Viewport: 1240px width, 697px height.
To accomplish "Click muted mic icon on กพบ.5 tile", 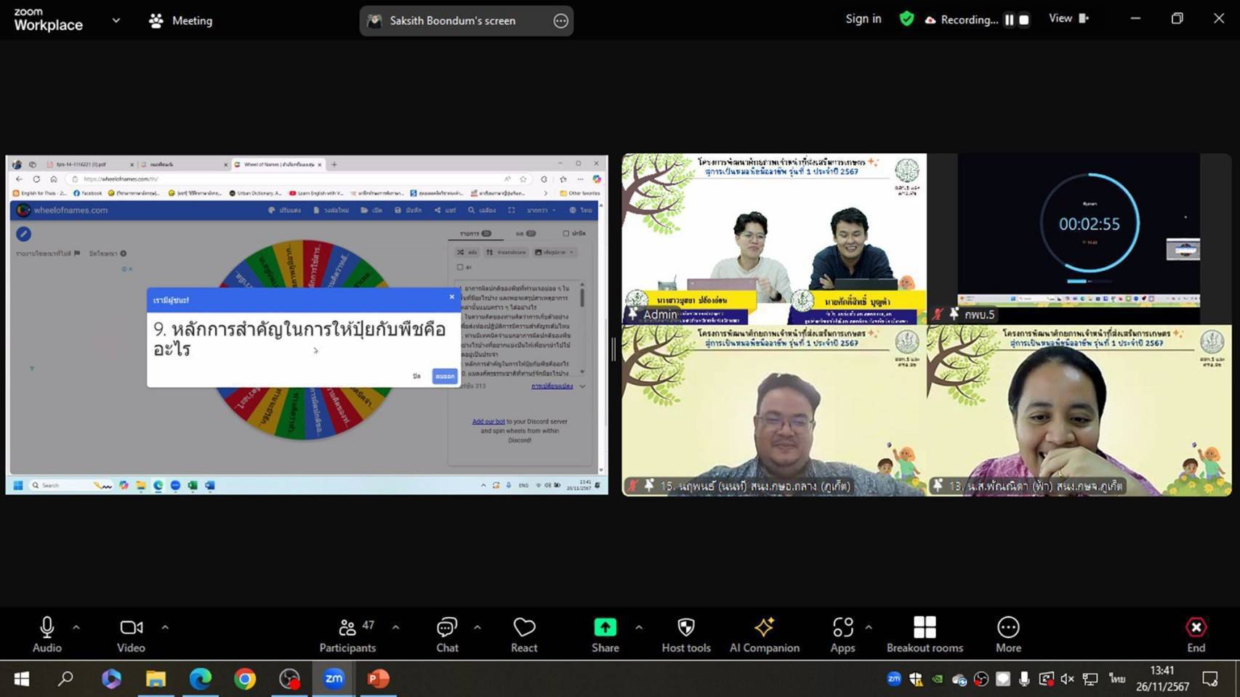I will point(938,314).
